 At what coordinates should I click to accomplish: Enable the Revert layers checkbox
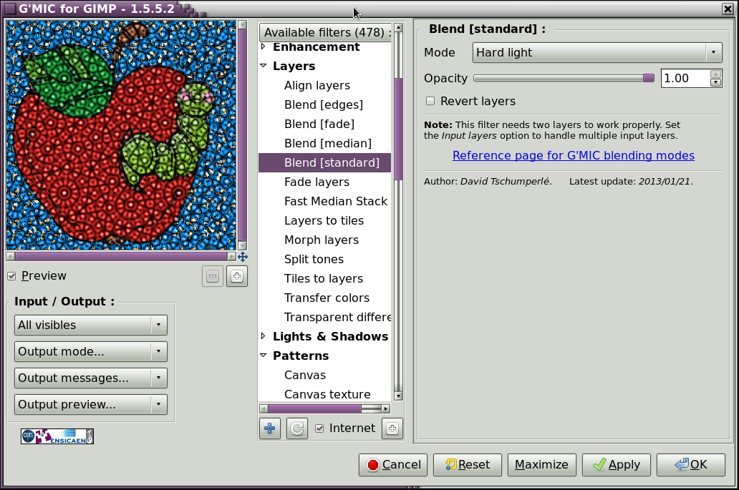point(430,101)
